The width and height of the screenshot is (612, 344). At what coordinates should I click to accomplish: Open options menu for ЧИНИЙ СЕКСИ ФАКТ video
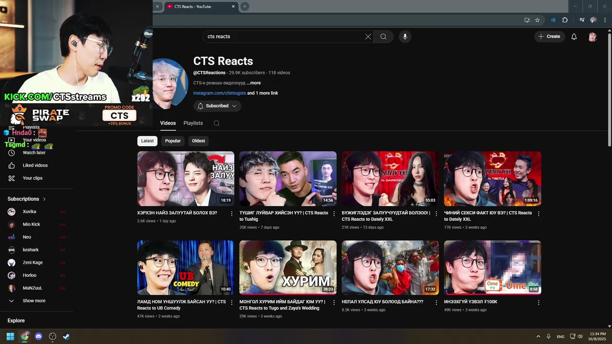539,214
